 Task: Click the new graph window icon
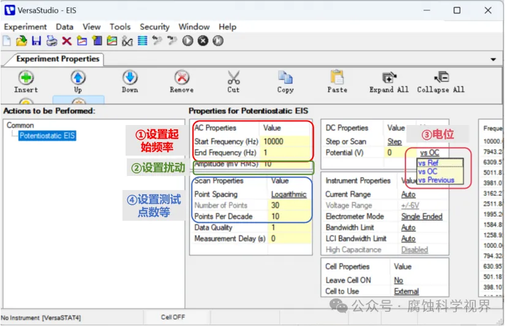(x=82, y=41)
